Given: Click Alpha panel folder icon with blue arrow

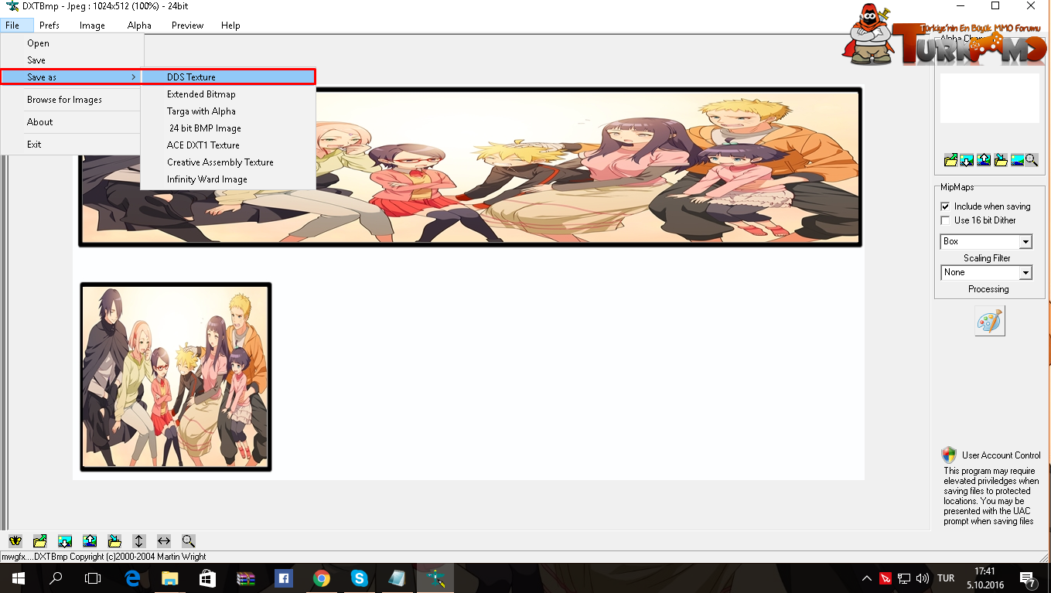Looking at the screenshot, I should 1000,160.
